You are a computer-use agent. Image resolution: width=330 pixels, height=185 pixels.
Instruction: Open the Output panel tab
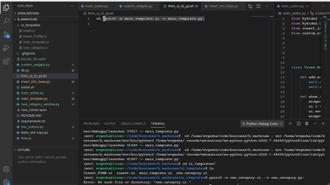click(x=110, y=123)
